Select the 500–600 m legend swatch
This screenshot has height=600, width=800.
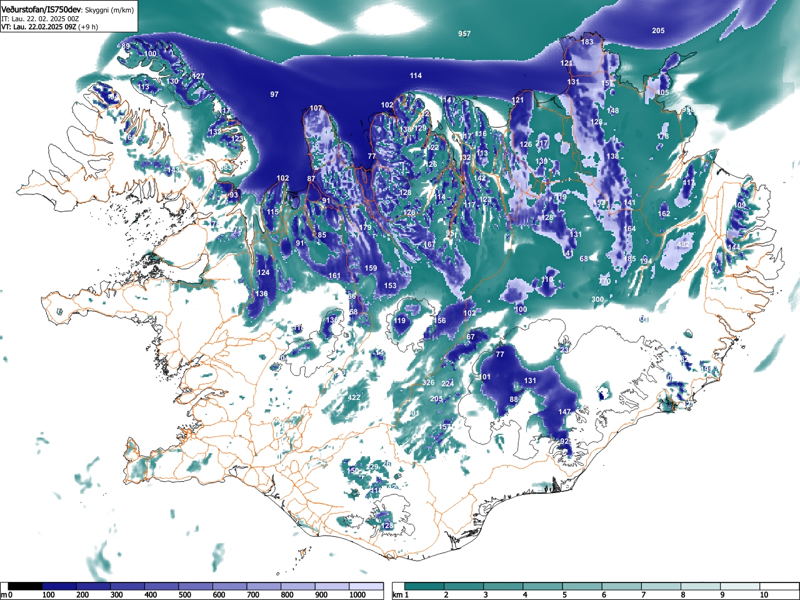(196, 586)
